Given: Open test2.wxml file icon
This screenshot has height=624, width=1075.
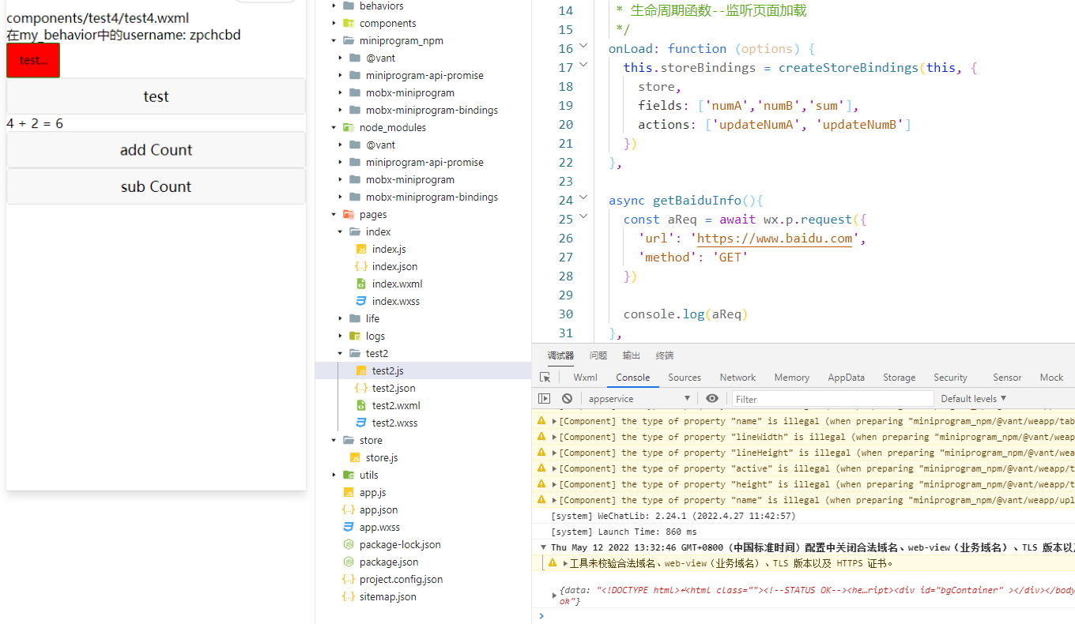Looking at the screenshot, I should [x=361, y=406].
